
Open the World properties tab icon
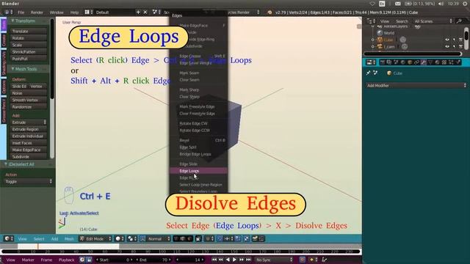click(403, 62)
